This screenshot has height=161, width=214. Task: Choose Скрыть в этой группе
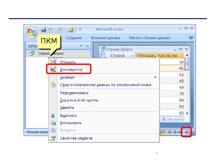pos(79,100)
